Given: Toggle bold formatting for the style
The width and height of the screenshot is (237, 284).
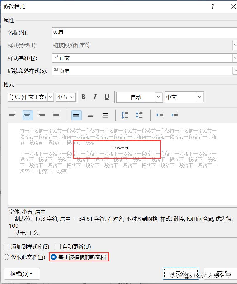Looking at the screenshot, I should [x=83, y=97].
